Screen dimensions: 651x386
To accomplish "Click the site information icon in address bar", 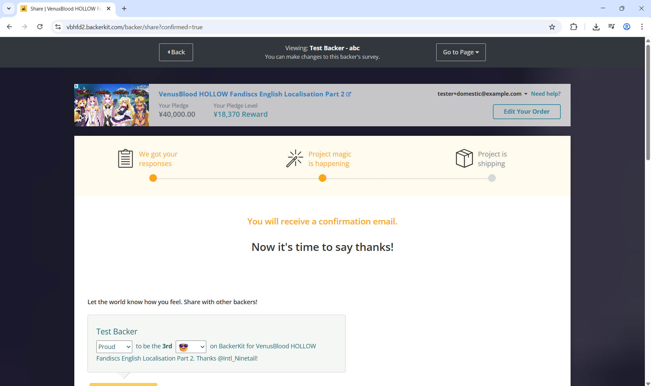I will 58,27.
